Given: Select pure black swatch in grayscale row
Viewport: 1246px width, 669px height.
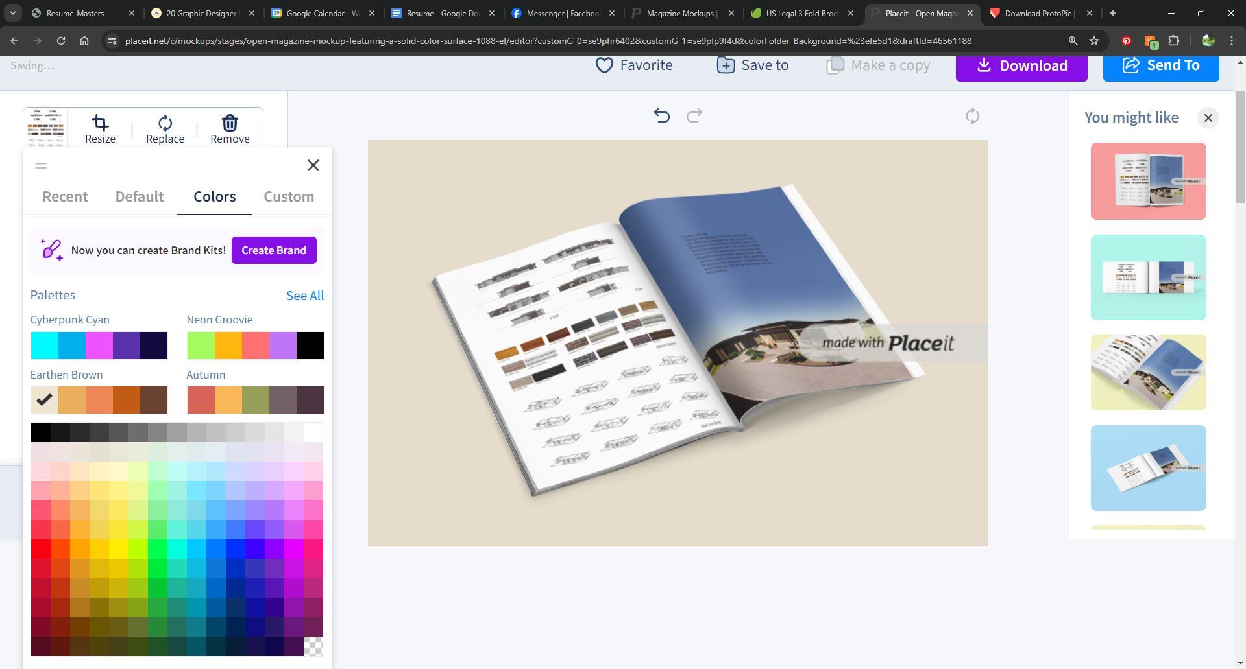Looking at the screenshot, I should coord(40,432).
